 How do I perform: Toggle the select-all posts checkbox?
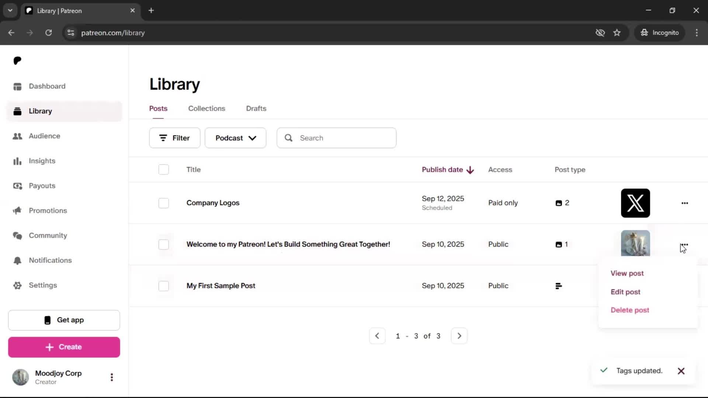(164, 170)
